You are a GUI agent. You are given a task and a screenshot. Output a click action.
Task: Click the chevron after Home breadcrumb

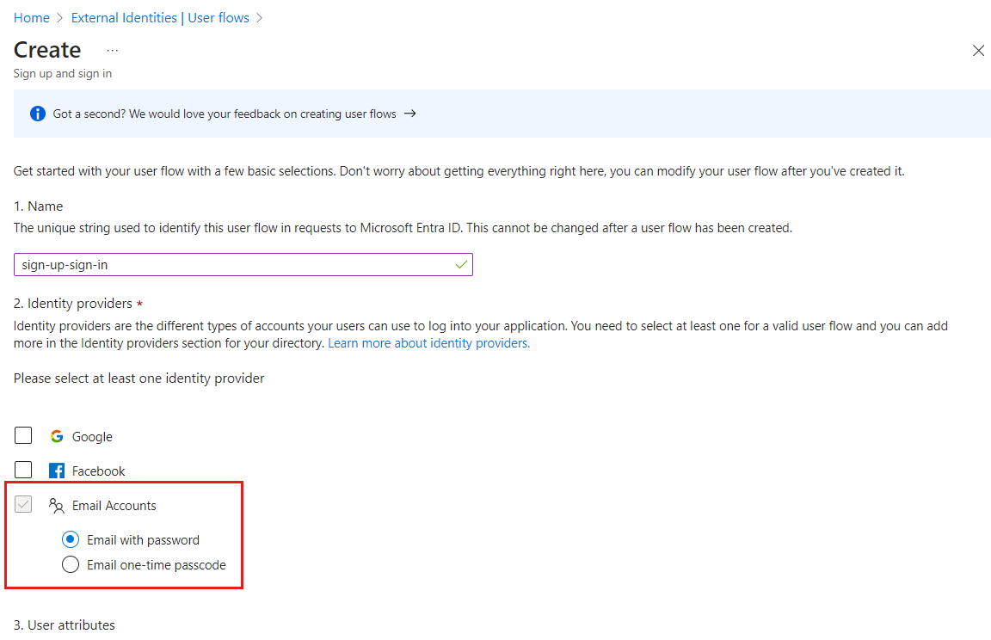coord(55,17)
